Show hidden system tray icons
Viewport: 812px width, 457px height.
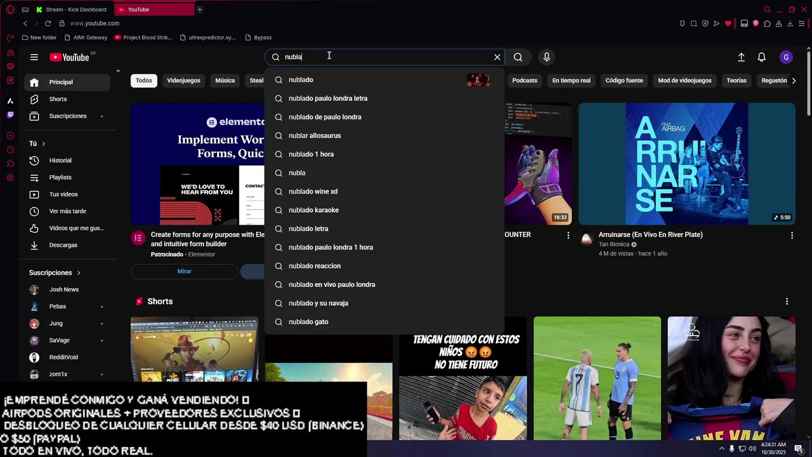pyautogui.click(x=721, y=449)
